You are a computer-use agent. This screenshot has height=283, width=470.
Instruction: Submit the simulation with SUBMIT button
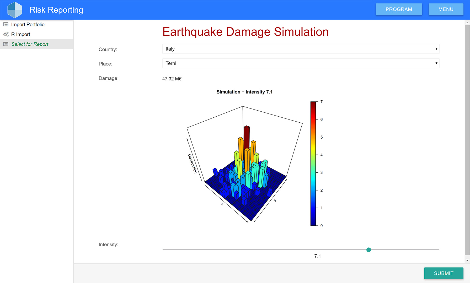coord(444,273)
